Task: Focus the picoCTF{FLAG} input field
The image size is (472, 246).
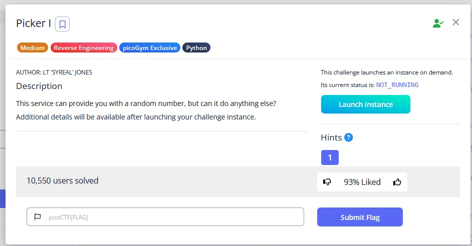Action: pos(170,217)
